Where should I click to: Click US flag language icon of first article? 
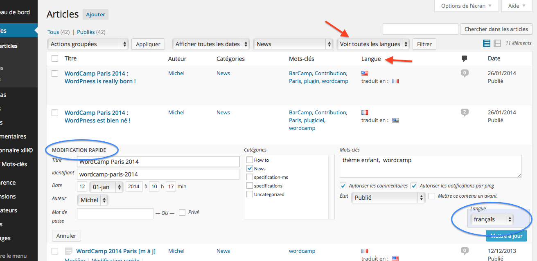365,73
